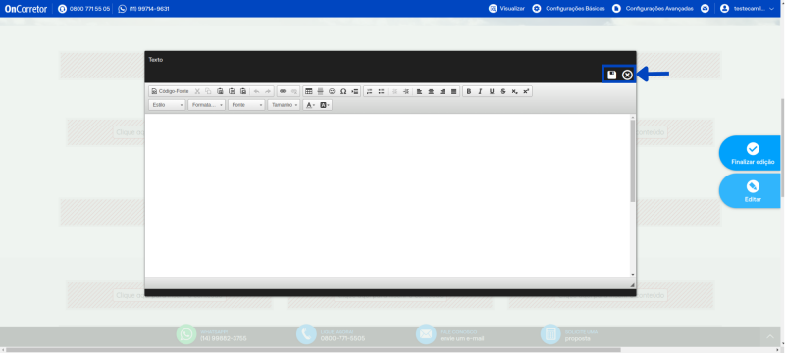
Task: Toggle bold formatting
Action: 469,91
